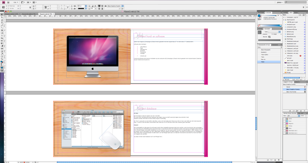This screenshot has width=308, height=163.
Task: Click the gradient ramp bar in the Gradient panel
Action: tap(269, 40)
